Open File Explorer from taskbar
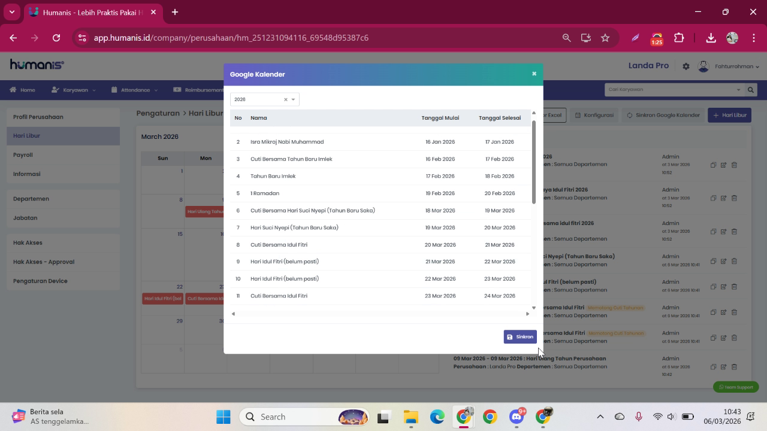Image resolution: width=767 pixels, height=431 pixels. click(410, 417)
